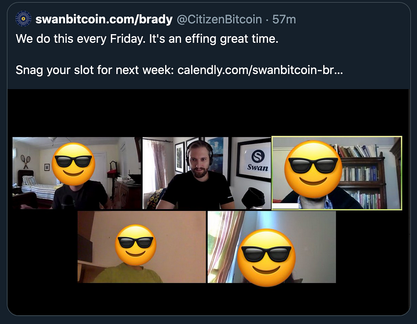Click the tweet text about every Friday

(x=147, y=39)
